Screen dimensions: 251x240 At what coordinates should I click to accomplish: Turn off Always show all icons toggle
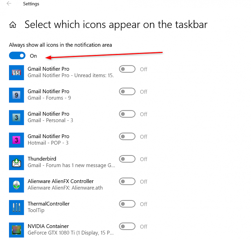17,55
